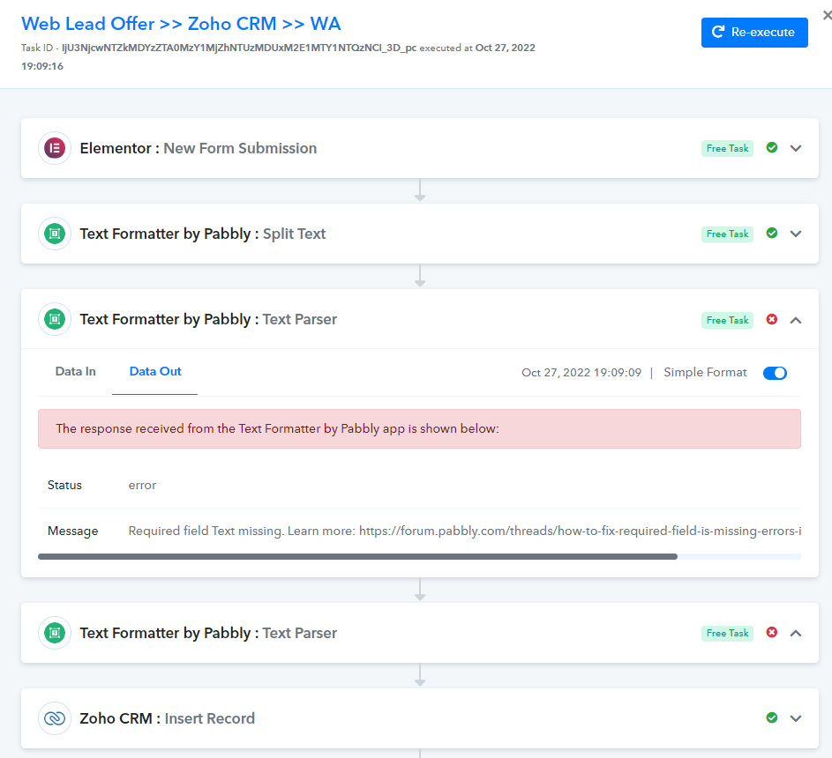Screen dimensions: 832x758
Task: Click the collapsed lower Text Parser step's icon
Action: [x=55, y=632]
